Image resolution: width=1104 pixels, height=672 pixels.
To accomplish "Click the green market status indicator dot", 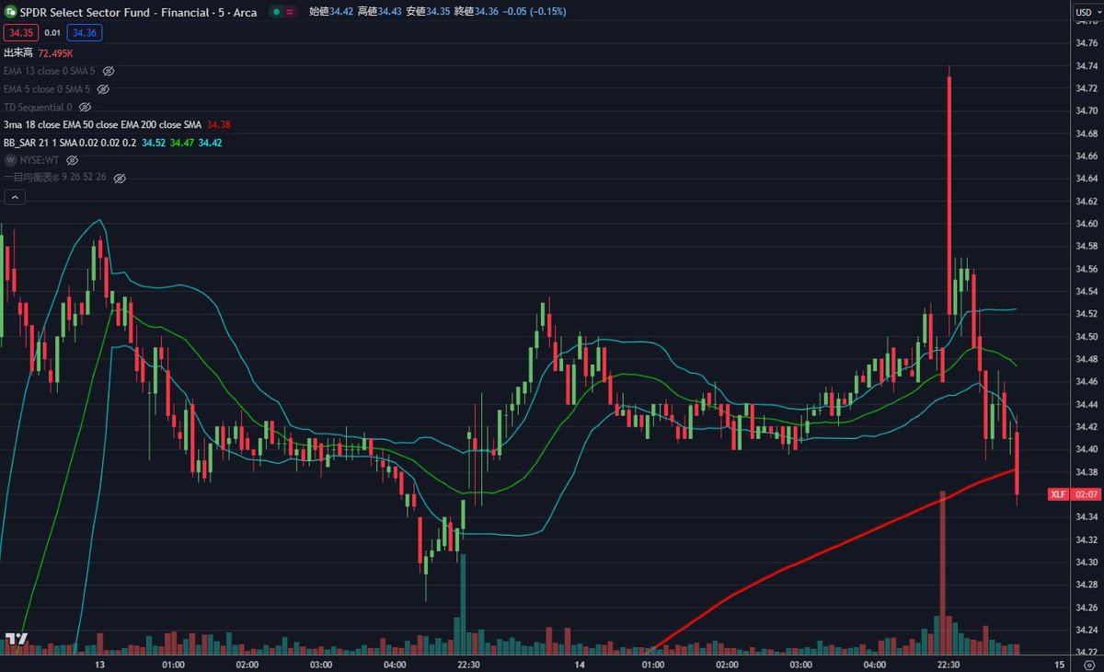I will click(x=277, y=12).
